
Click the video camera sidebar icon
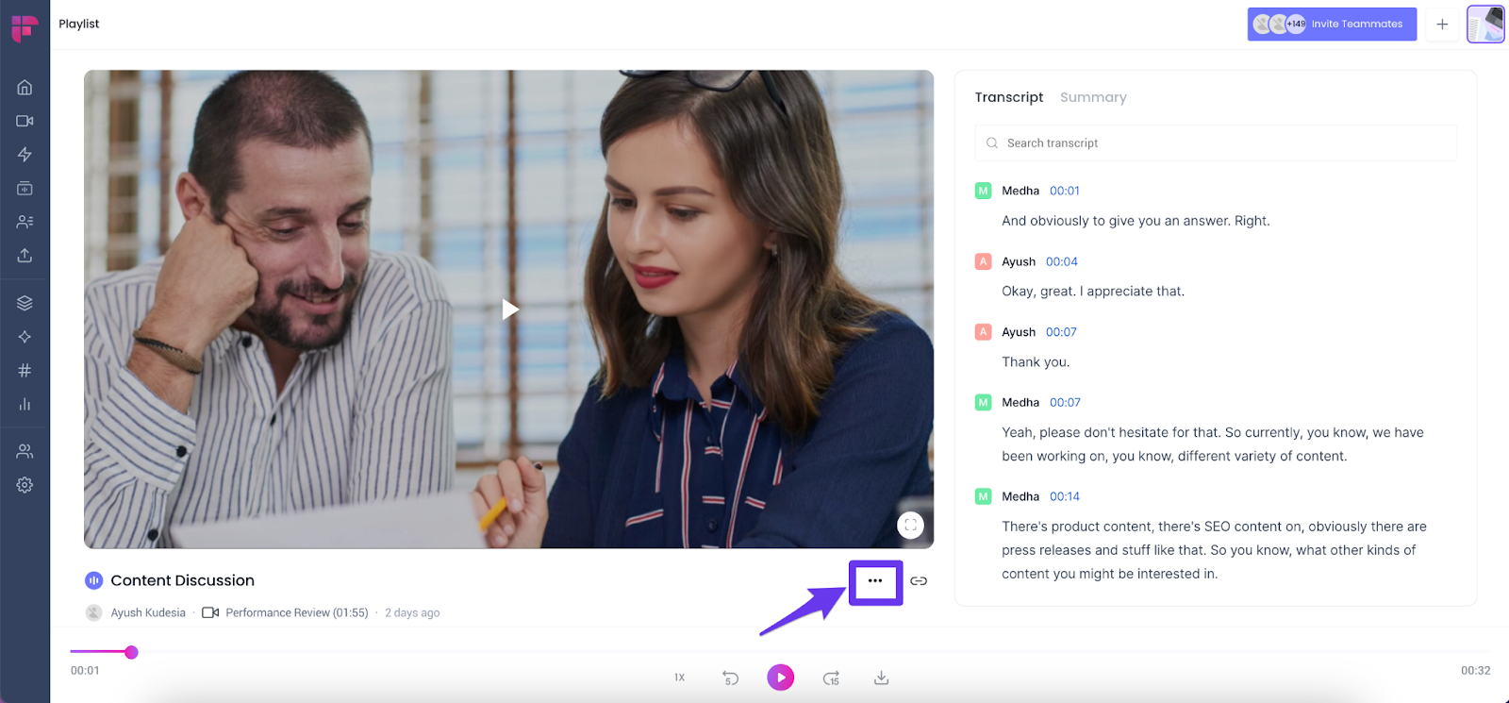(x=25, y=121)
